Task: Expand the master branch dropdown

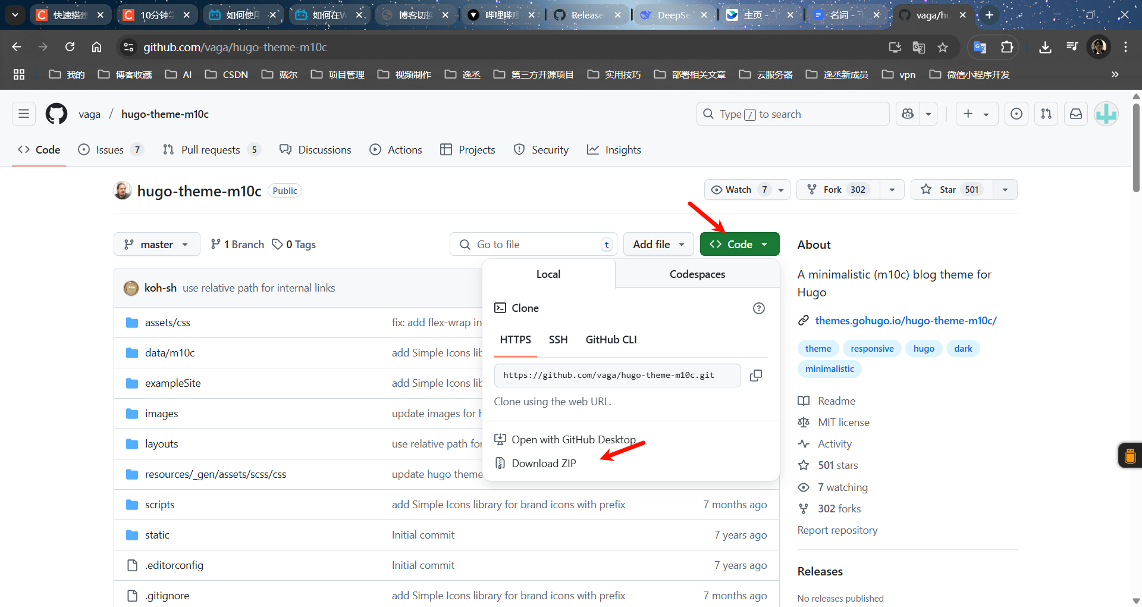Action: point(157,244)
